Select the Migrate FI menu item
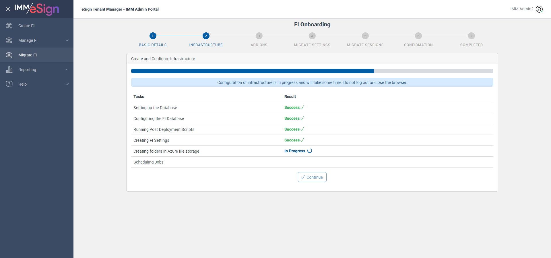The width and height of the screenshot is (551, 258). coord(37,55)
